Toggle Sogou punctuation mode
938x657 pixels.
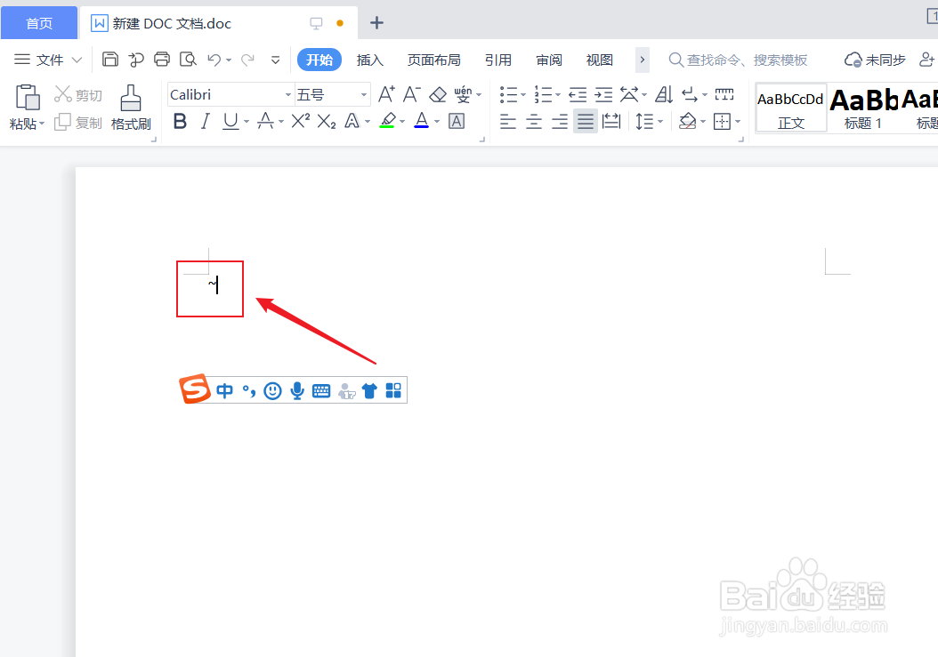[x=249, y=391]
